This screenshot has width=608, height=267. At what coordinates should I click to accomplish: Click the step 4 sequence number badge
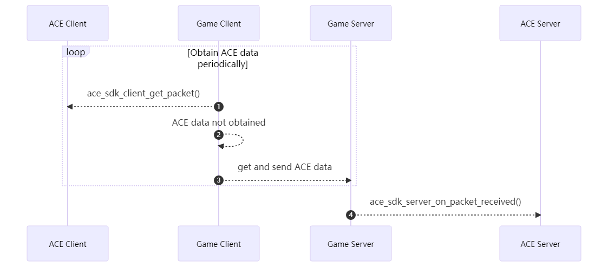tap(351, 215)
